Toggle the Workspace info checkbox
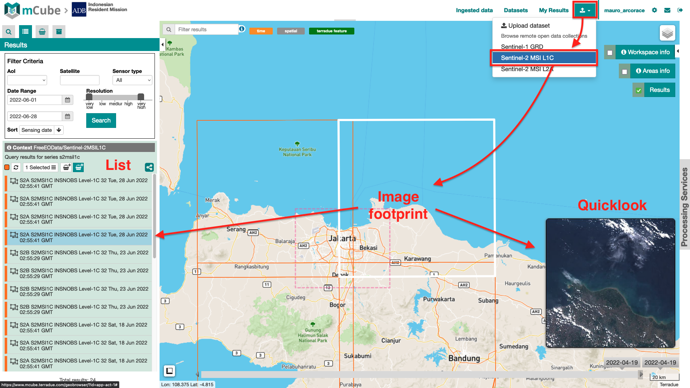Screen dimensions: 690x388 pos(610,52)
